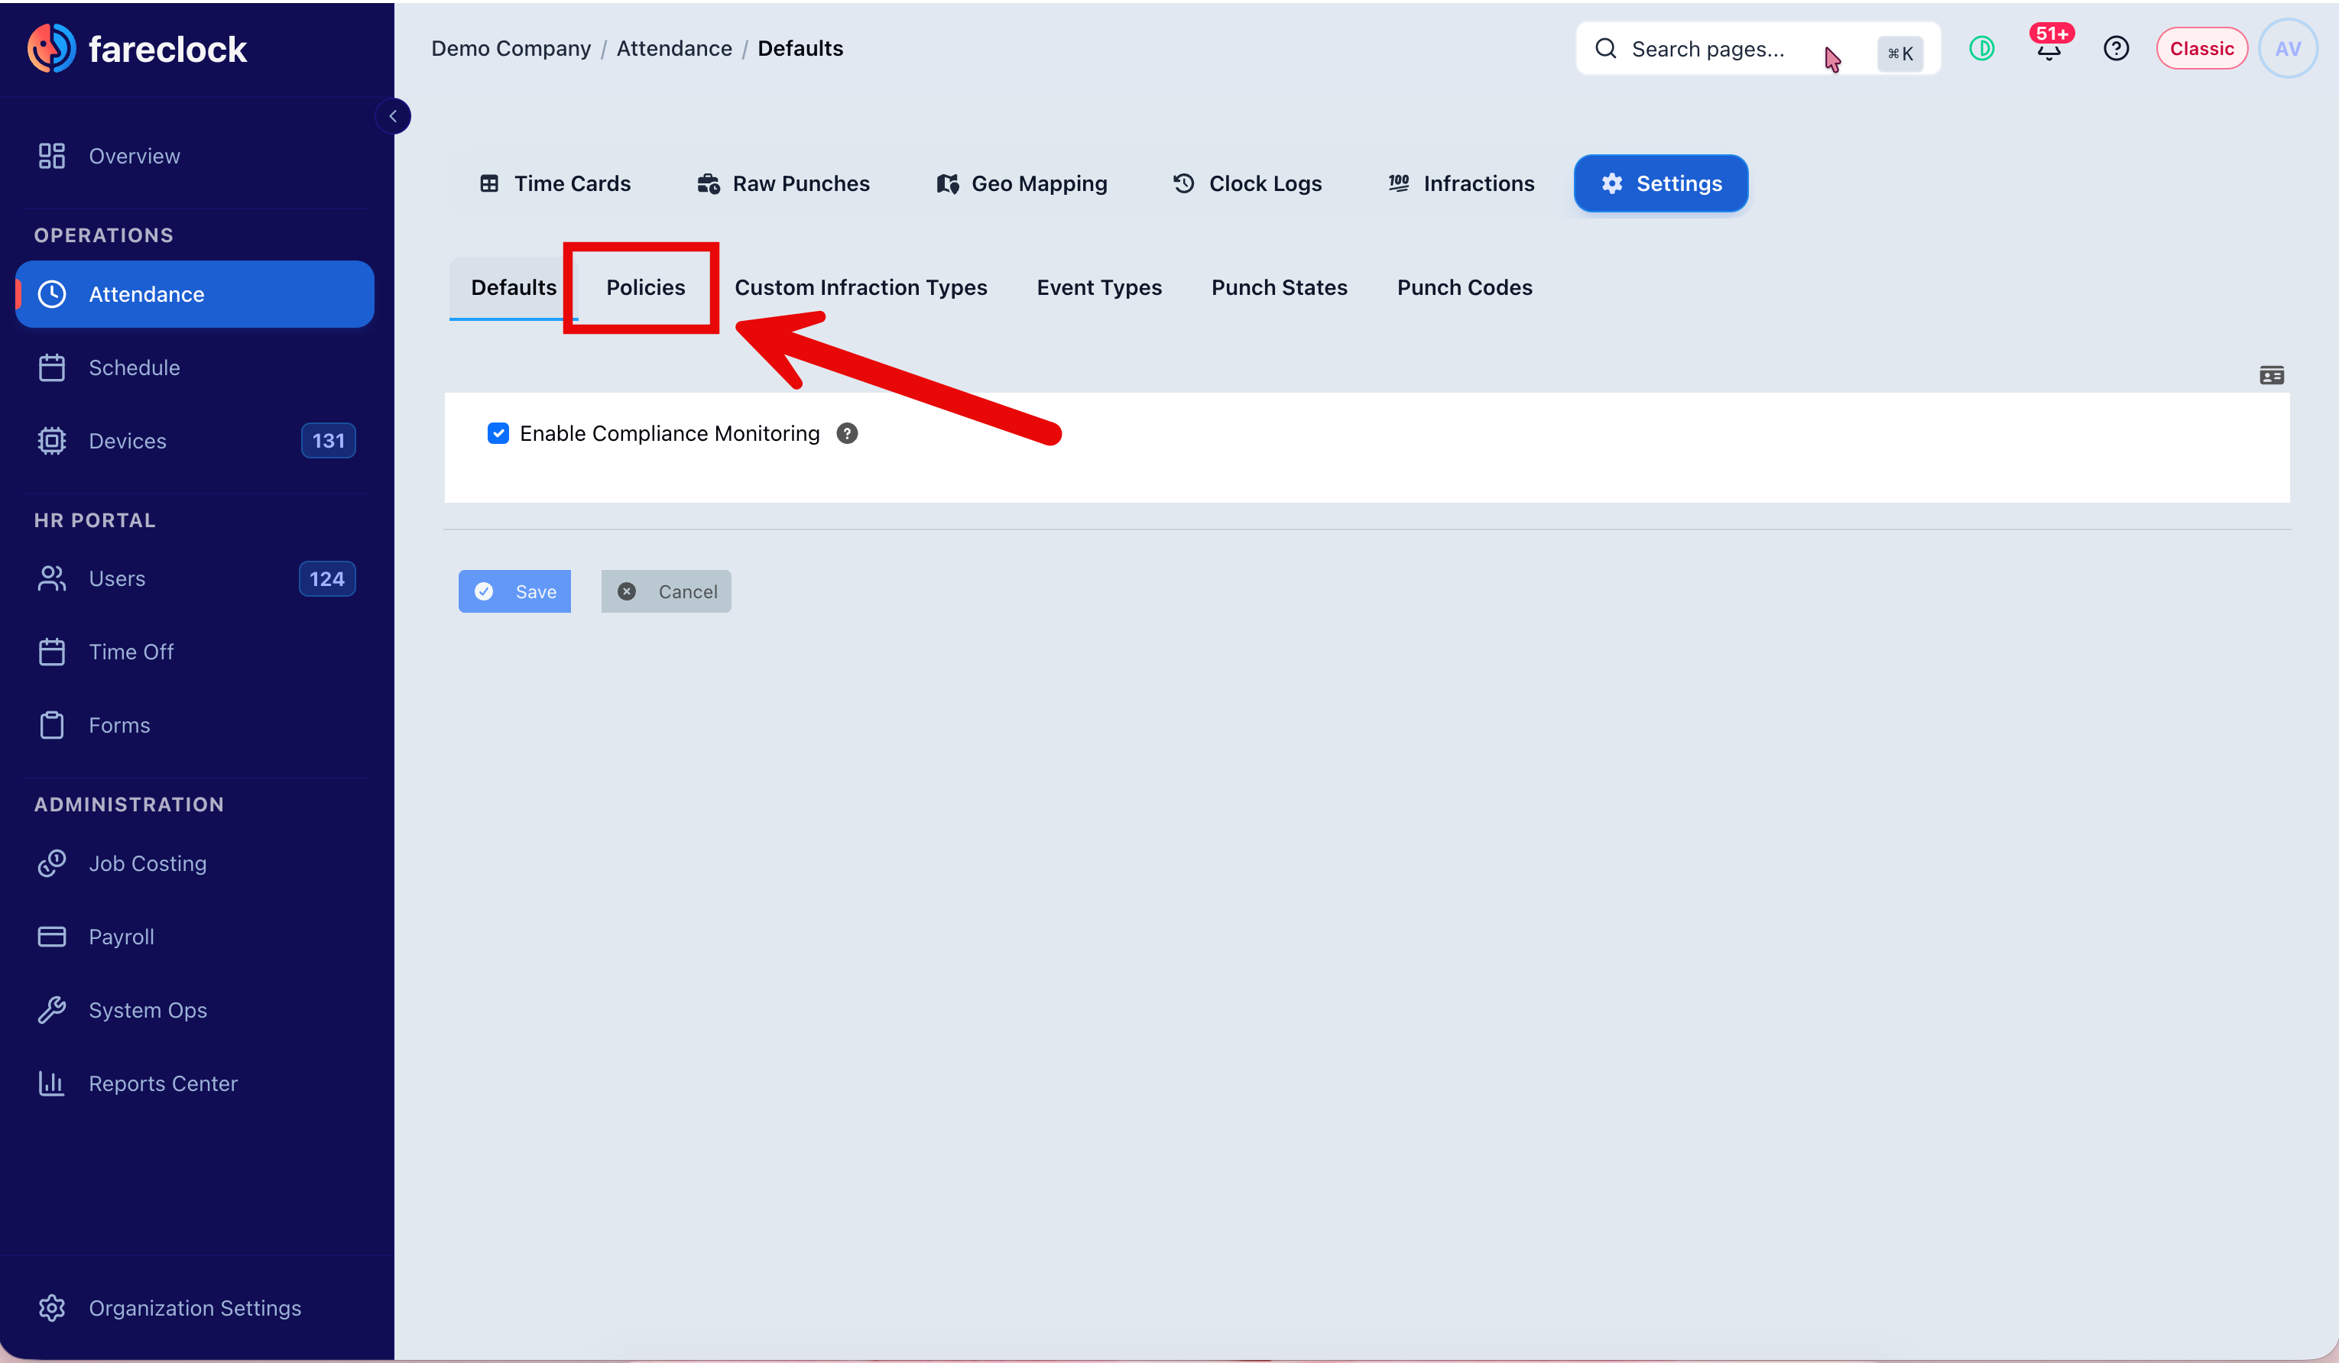Open Organization Settings gear in sidebar
Image resolution: width=2339 pixels, height=1363 pixels.
51,1307
